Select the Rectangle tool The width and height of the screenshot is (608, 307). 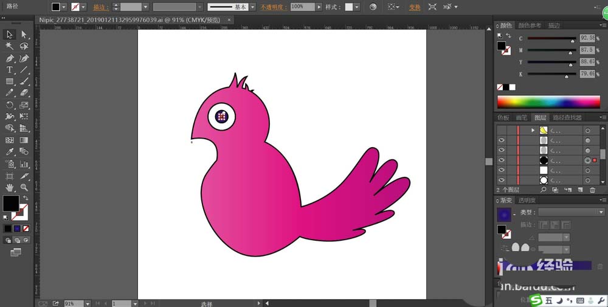tap(10, 81)
